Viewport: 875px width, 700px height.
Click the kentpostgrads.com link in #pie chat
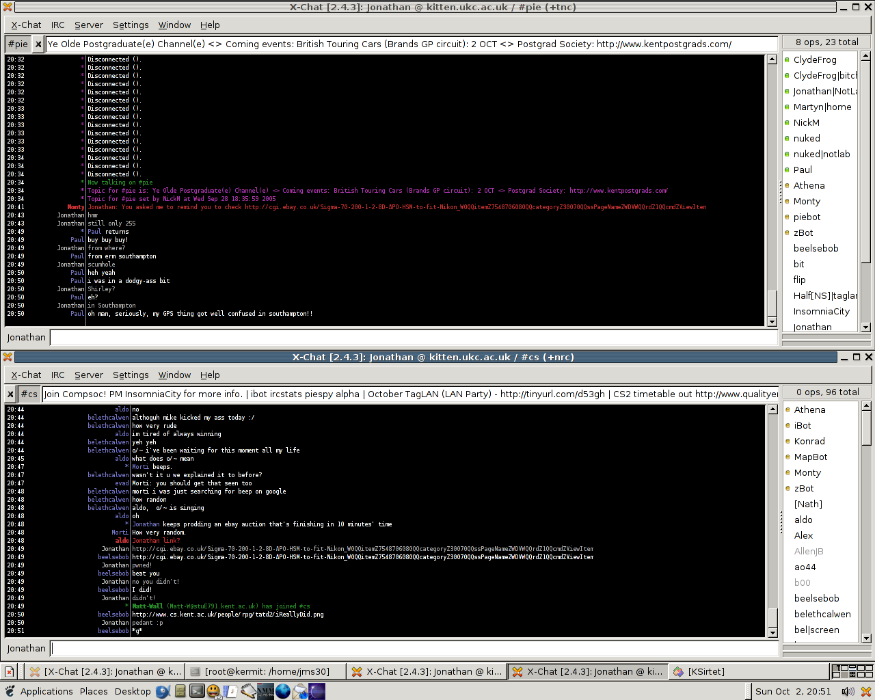click(x=619, y=191)
